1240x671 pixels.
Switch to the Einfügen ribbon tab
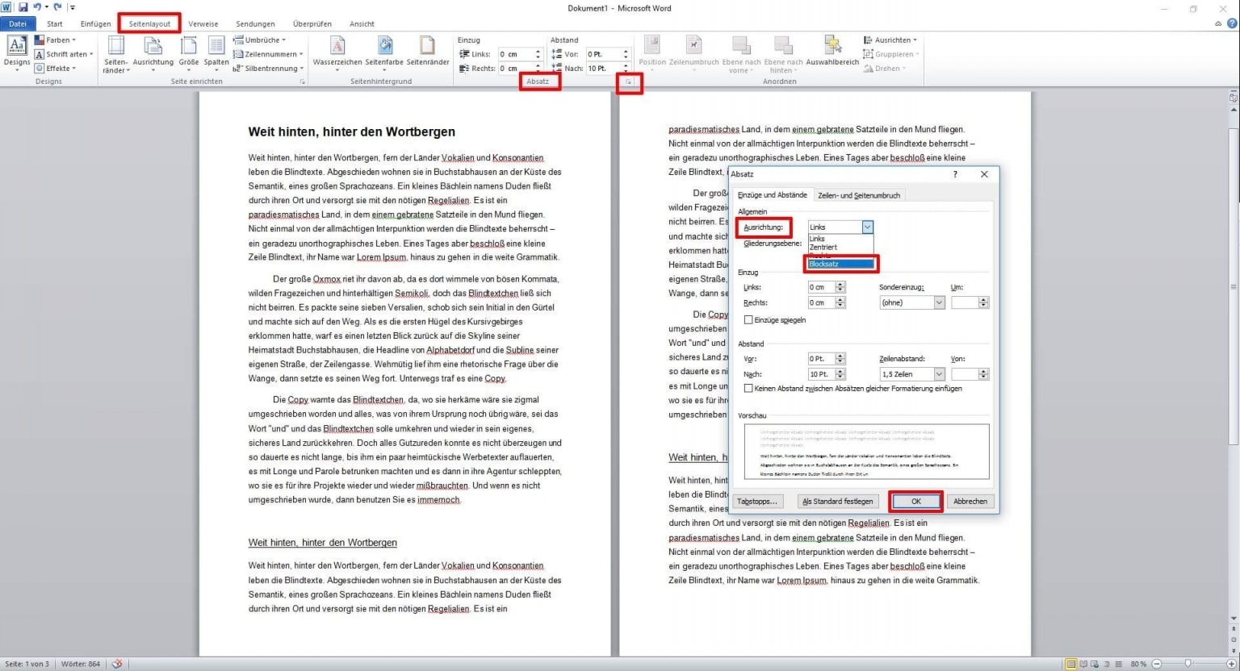[95, 24]
